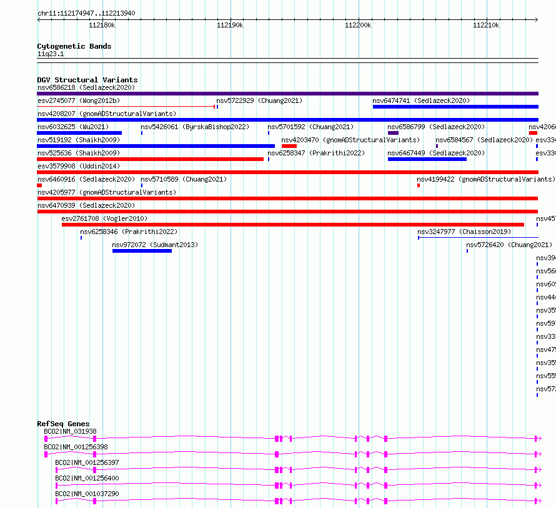This screenshot has height=508, width=556.
Task: Click nsv525636 (Shaikh2009) label
Action: click(79, 153)
